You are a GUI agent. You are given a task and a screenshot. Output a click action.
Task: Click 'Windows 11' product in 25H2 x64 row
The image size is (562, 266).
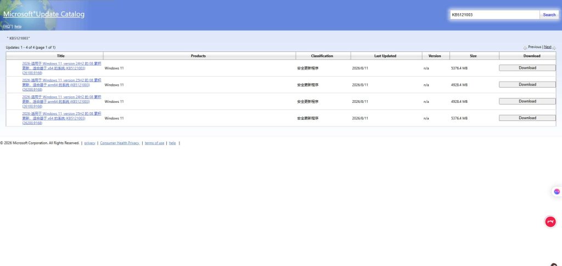click(x=114, y=118)
